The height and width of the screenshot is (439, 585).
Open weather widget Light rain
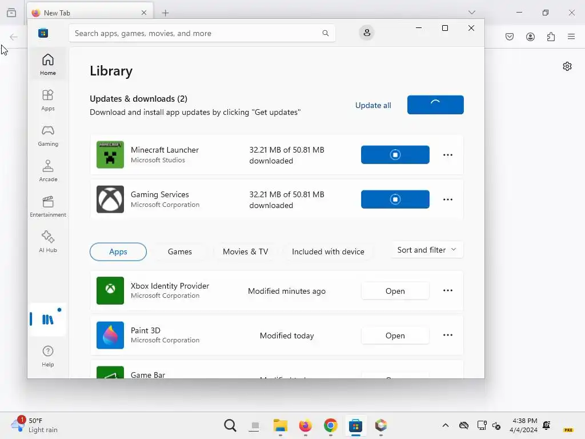pos(34,425)
